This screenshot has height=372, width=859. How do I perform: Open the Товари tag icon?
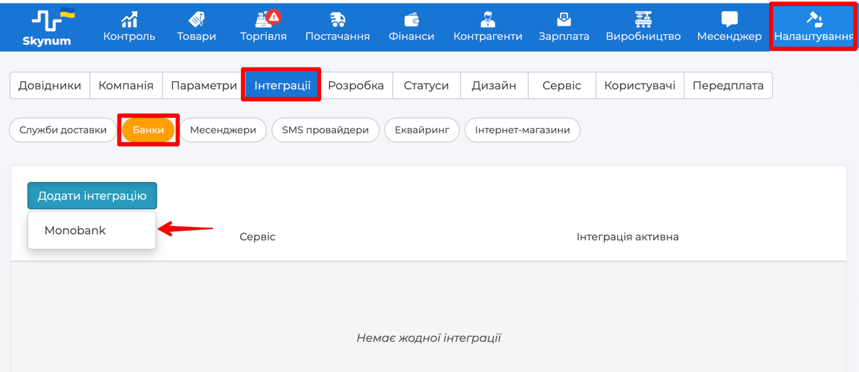coord(196,19)
